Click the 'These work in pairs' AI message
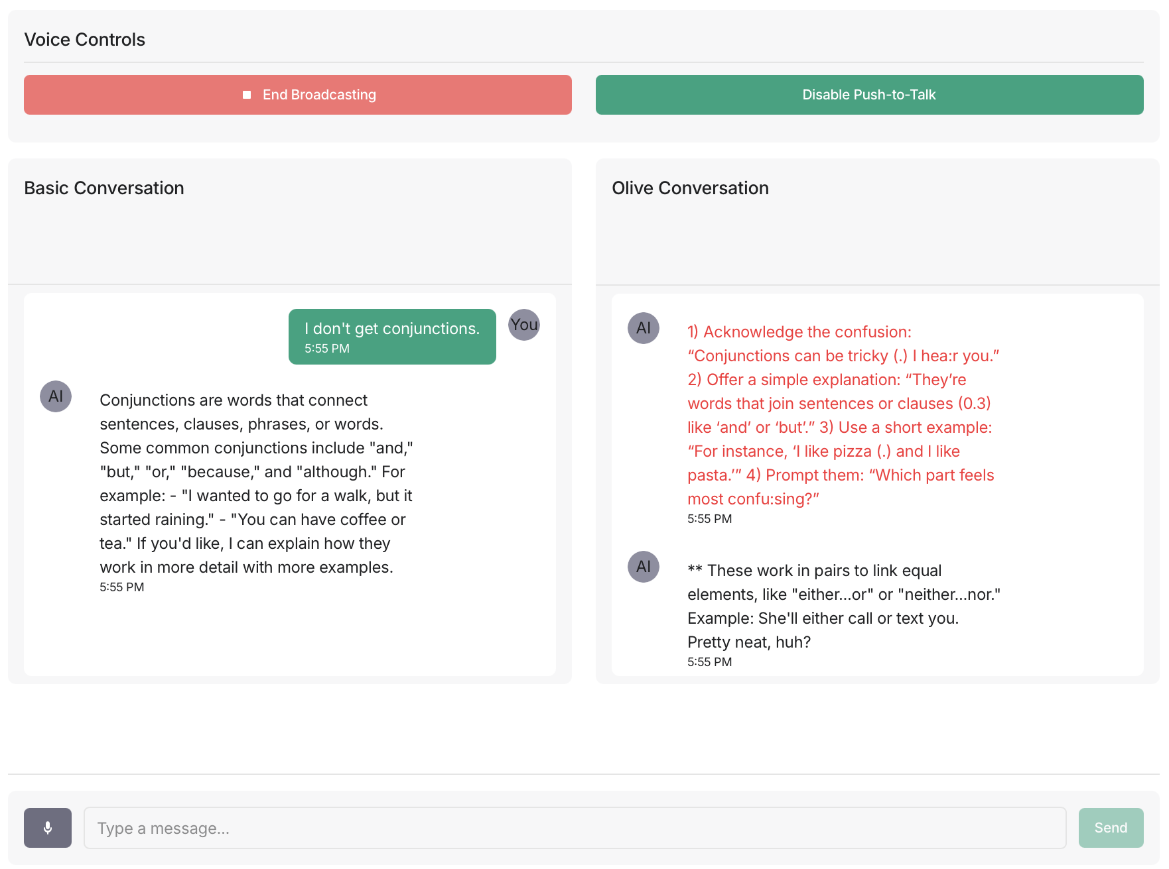 (844, 607)
